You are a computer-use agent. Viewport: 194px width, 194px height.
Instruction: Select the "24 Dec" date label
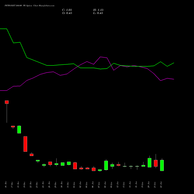coord(43,184)
